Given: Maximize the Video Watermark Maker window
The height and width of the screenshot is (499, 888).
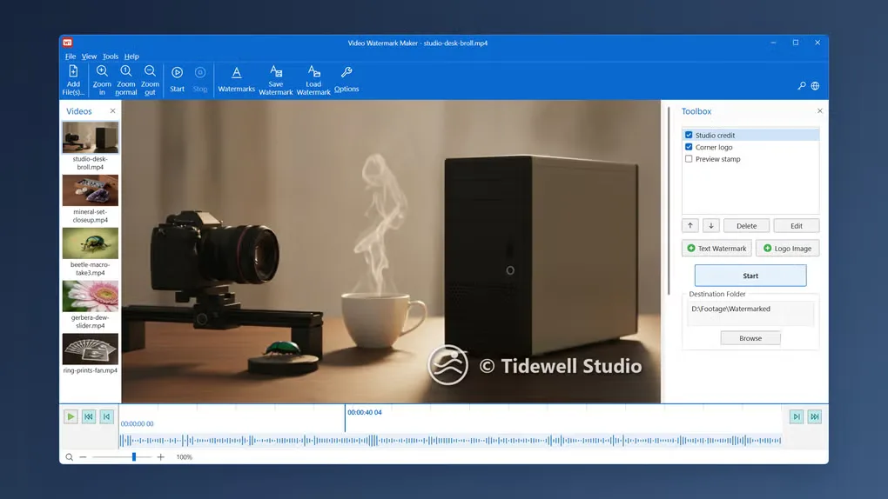Looking at the screenshot, I should coord(795,43).
